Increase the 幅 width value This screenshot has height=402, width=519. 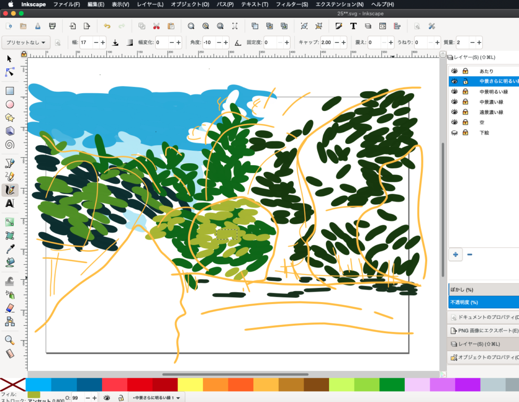(103, 42)
